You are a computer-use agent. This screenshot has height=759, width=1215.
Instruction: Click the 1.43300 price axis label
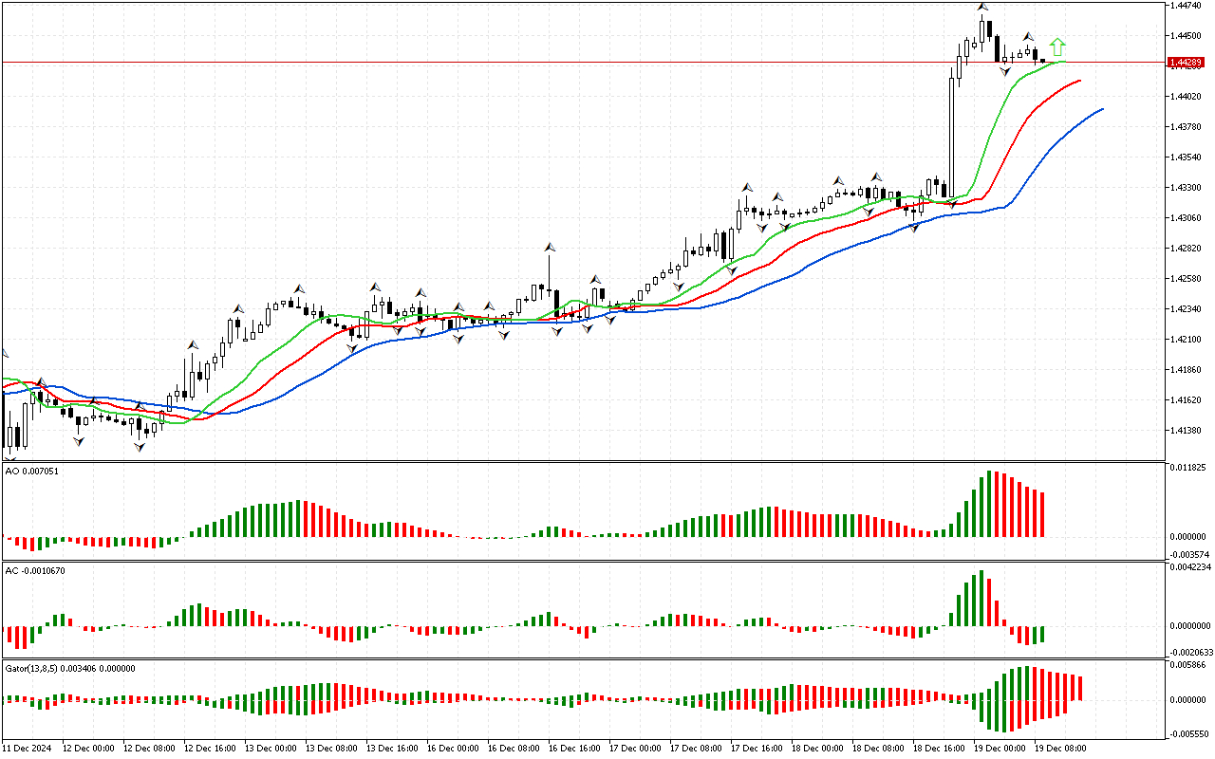pyautogui.click(x=1186, y=188)
